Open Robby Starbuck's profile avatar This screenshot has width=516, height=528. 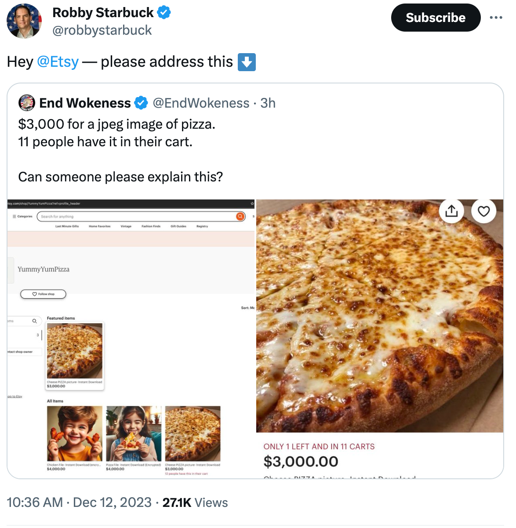coord(24,21)
